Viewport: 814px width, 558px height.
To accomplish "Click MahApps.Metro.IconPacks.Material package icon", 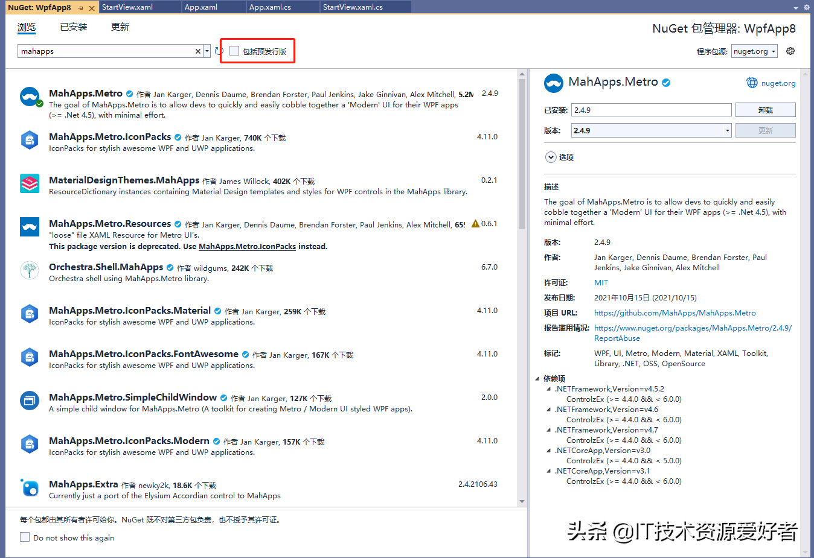I will (30, 314).
